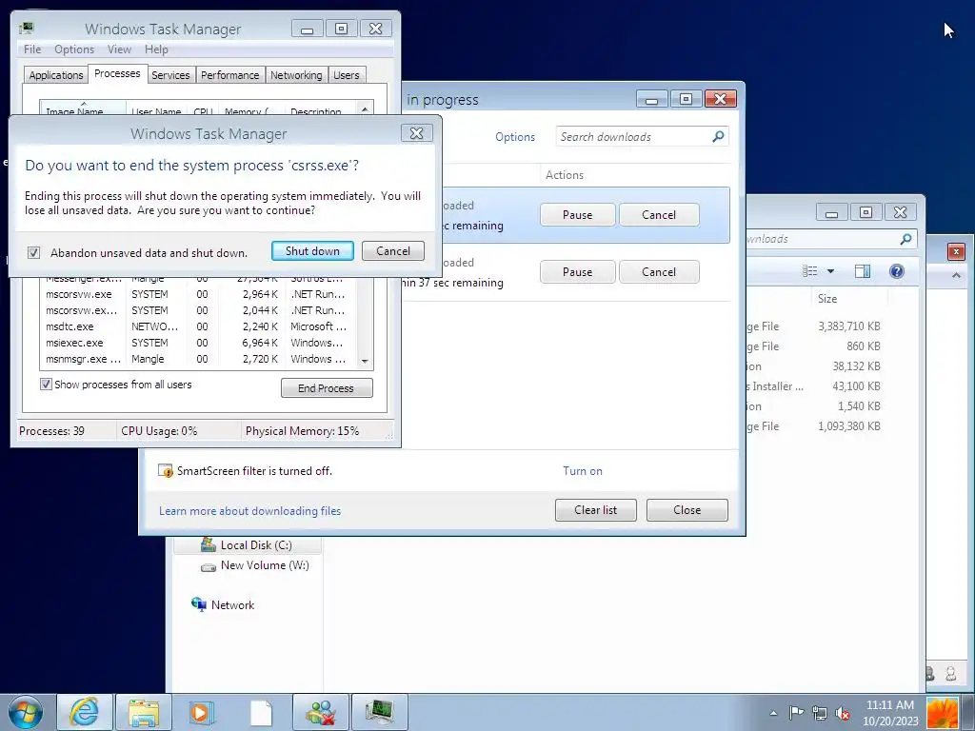Image resolution: width=975 pixels, height=731 pixels.
Task: Cancel the first download in progress
Action: pos(659,214)
